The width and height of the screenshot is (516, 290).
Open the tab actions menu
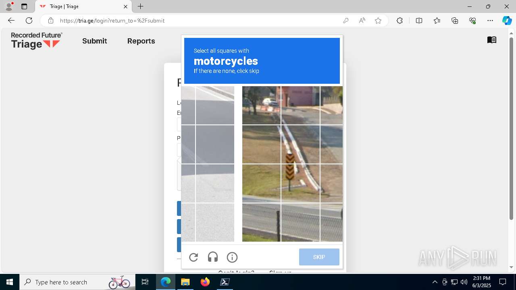tap(24, 6)
